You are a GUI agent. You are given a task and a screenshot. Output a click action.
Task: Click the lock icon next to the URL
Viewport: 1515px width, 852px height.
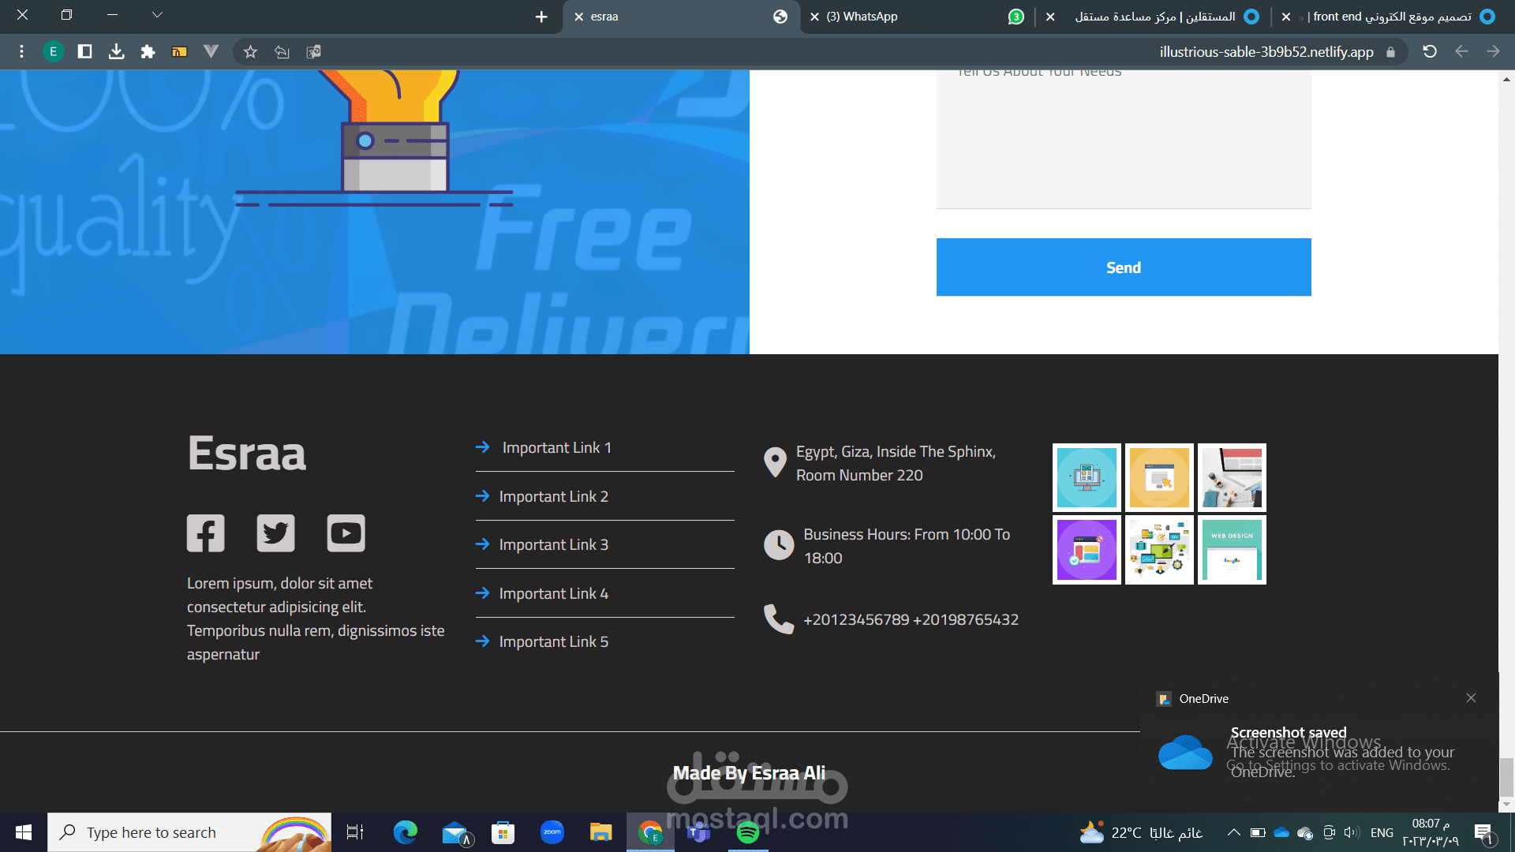point(1390,52)
